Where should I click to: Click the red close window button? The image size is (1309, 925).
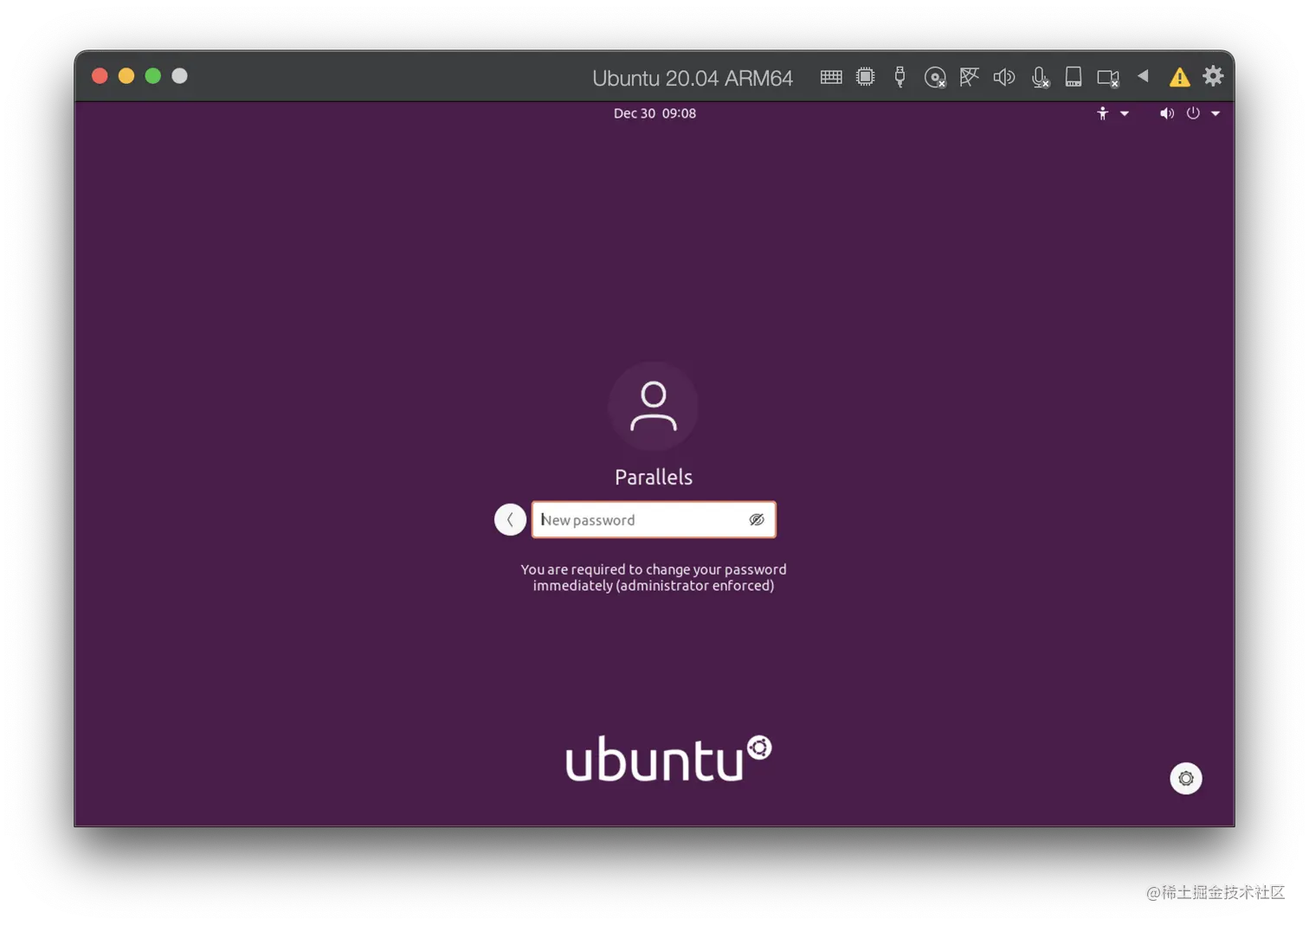point(100,76)
